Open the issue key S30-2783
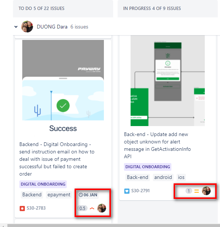 click(x=36, y=208)
